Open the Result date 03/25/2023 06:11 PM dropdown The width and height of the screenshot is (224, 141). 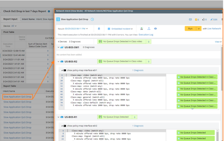pyautogui.click(x=76, y=29)
